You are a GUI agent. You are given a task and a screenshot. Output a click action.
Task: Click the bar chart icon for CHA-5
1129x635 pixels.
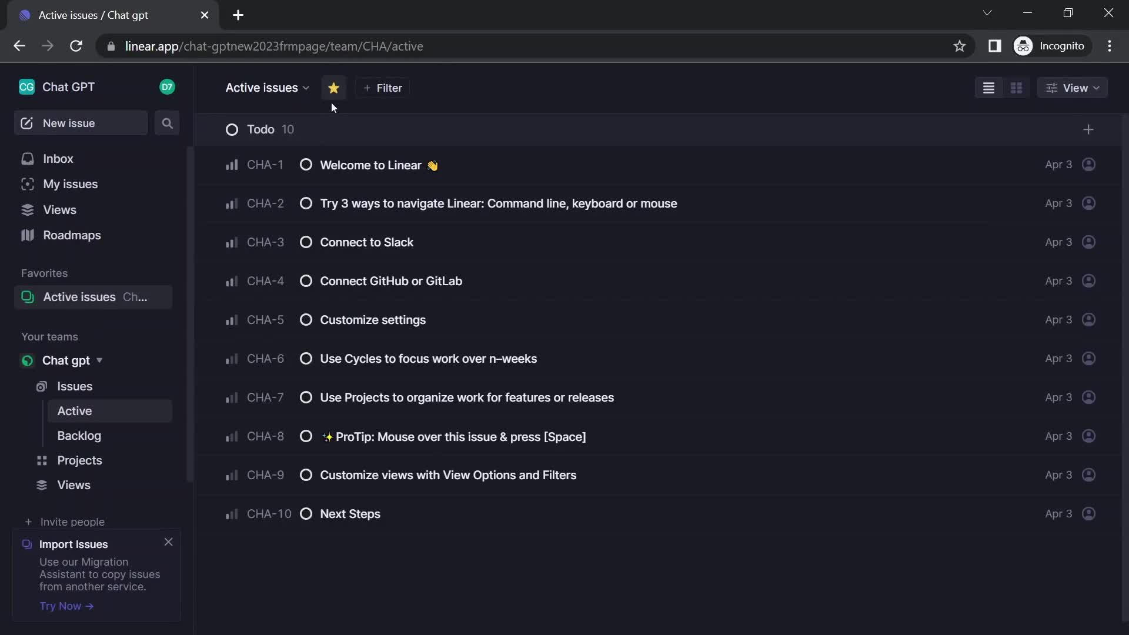tap(231, 319)
